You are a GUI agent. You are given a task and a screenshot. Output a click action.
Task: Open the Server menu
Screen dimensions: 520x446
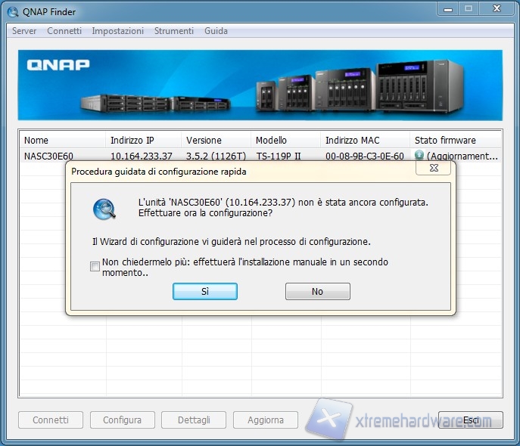24,31
